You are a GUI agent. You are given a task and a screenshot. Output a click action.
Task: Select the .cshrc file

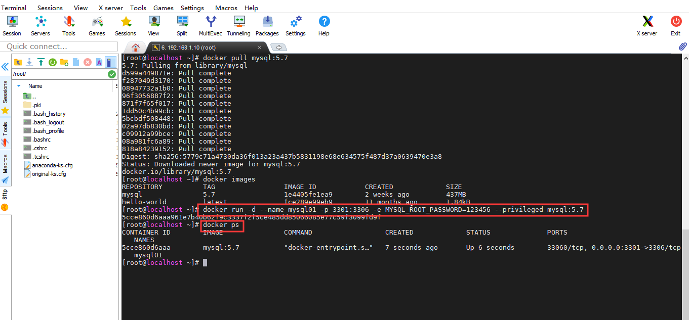pyautogui.click(x=35, y=148)
